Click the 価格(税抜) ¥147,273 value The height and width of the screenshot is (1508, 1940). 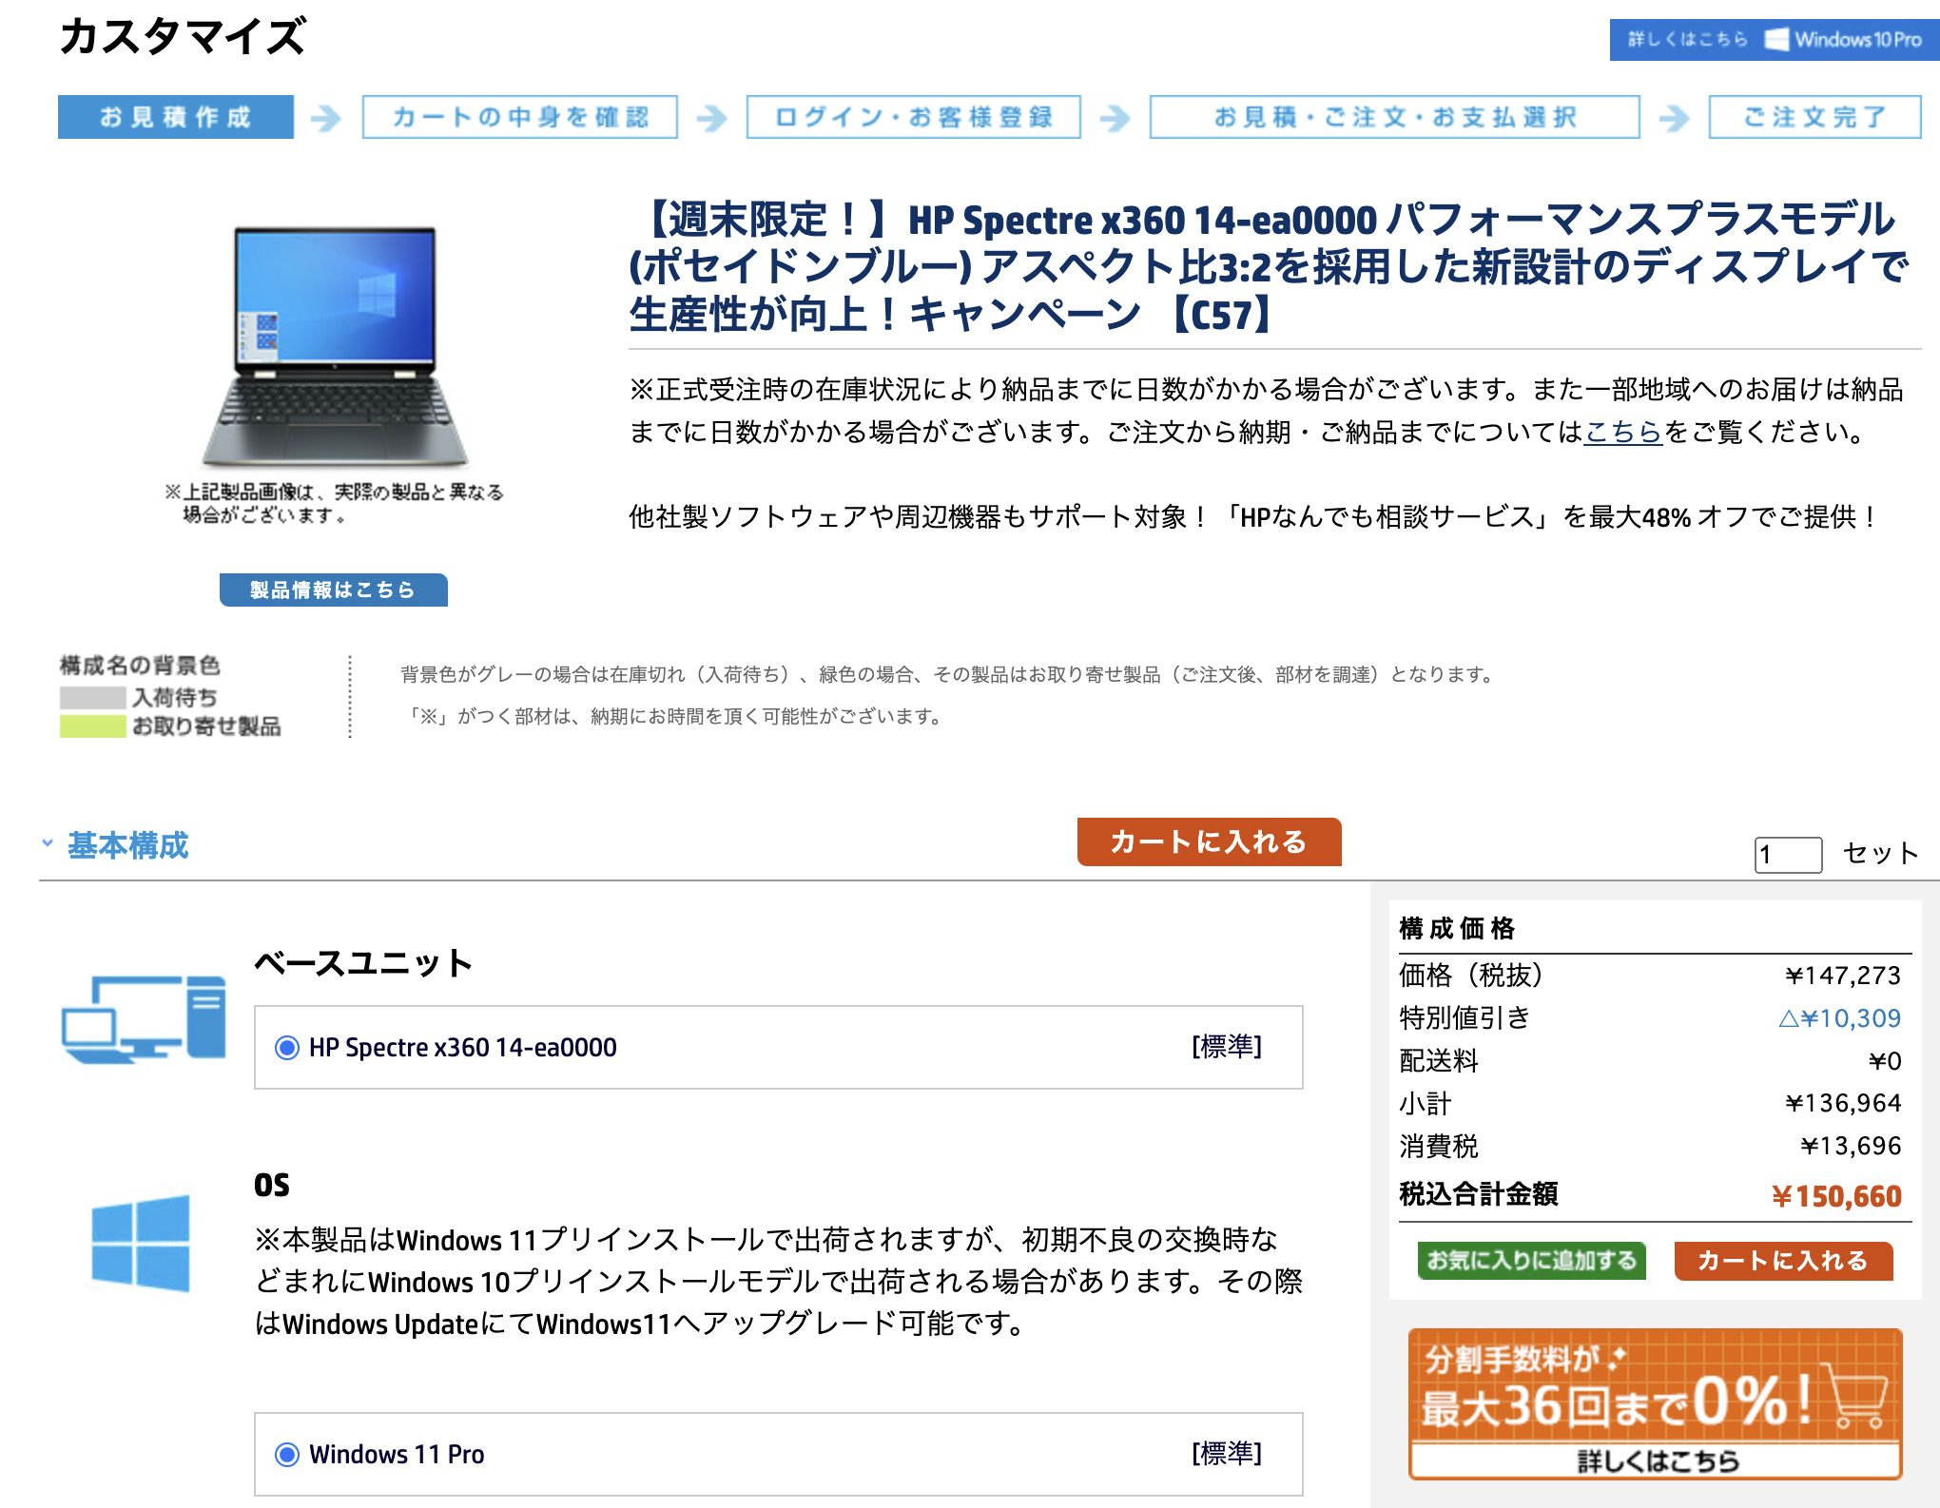[1843, 976]
